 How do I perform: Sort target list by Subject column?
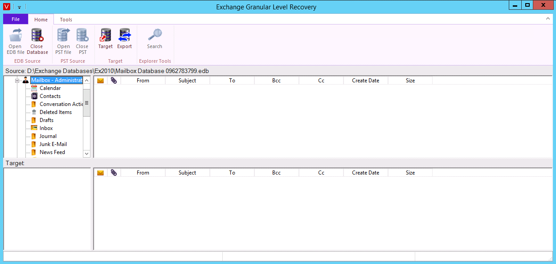click(x=188, y=173)
